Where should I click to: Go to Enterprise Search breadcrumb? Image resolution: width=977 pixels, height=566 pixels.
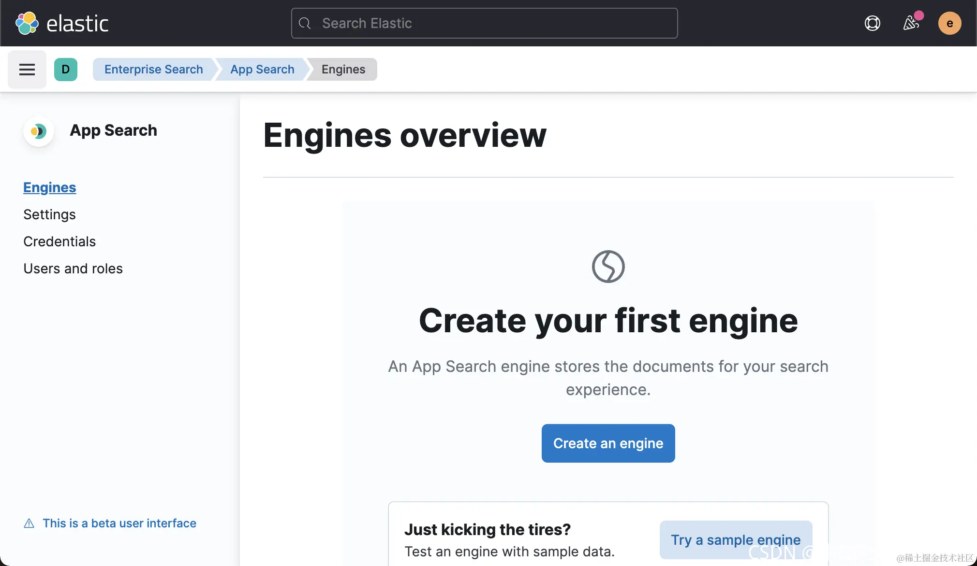click(153, 70)
